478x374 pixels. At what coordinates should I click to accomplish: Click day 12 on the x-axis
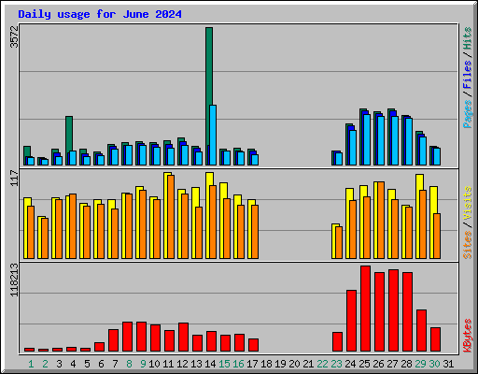(182, 364)
